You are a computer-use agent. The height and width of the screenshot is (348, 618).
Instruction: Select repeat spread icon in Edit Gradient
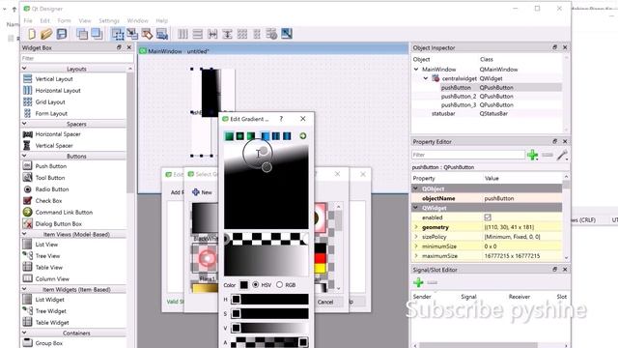click(276, 136)
